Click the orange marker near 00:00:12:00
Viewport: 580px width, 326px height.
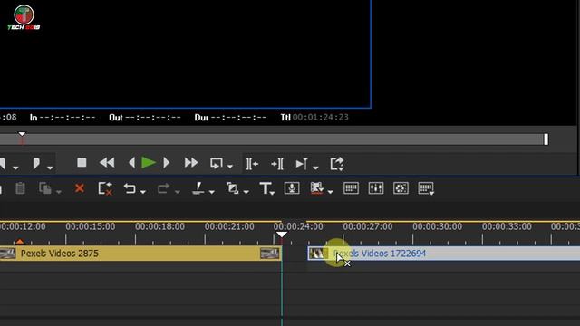tap(20, 242)
